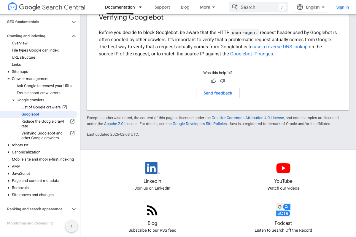Open the use a reverse DNS lookup link
Screen dimensions: 356x237
[x=281, y=47]
